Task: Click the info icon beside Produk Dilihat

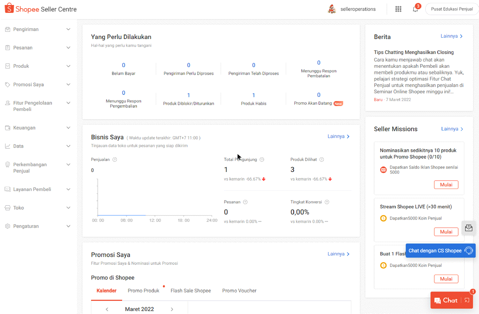Action: [x=322, y=160]
